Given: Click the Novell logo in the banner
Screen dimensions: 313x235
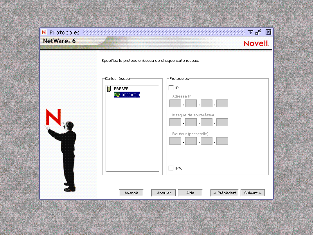Looking at the screenshot, I should [x=257, y=43].
